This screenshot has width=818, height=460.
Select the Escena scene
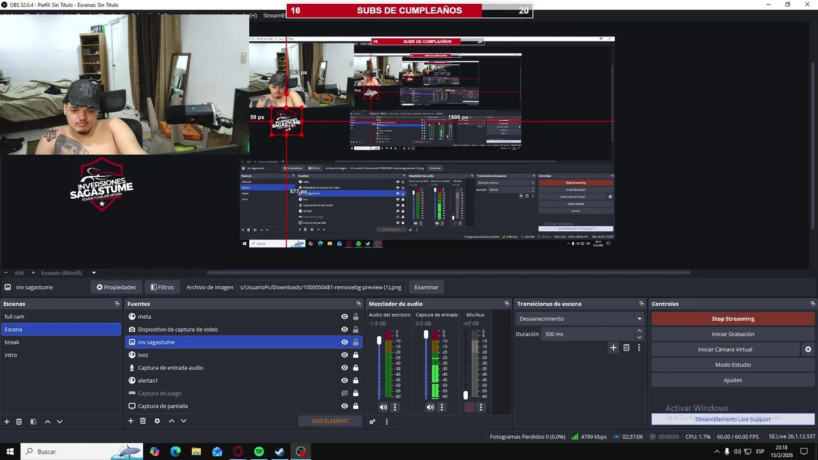(61, 330)
